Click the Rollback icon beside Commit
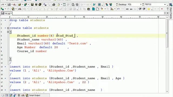This screenshot has height=97, width=173. 111,5
